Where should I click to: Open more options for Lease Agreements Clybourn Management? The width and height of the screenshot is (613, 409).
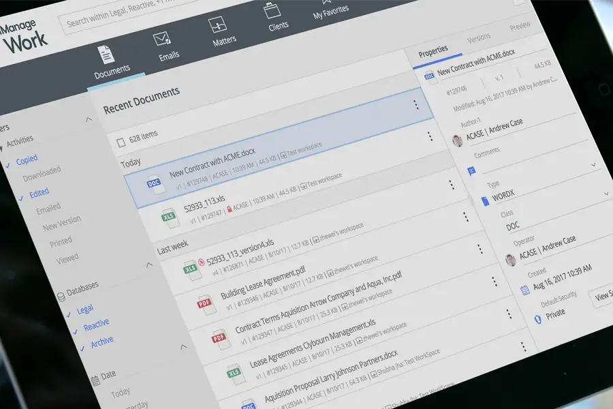(494, 281)
